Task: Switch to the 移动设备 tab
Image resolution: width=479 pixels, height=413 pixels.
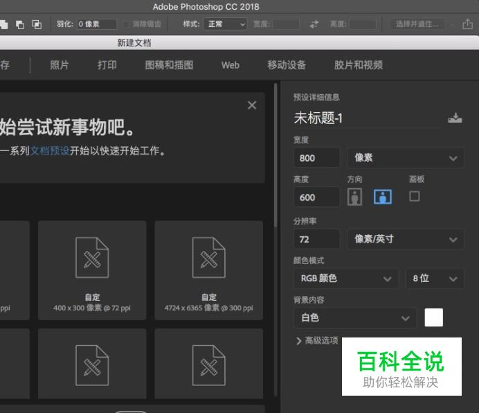Action: [287, 65]
